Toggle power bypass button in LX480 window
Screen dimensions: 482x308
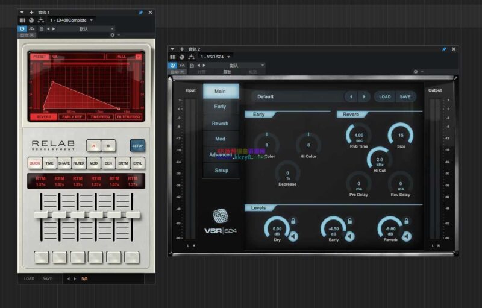pyautogui.click(x=22, y=28)
